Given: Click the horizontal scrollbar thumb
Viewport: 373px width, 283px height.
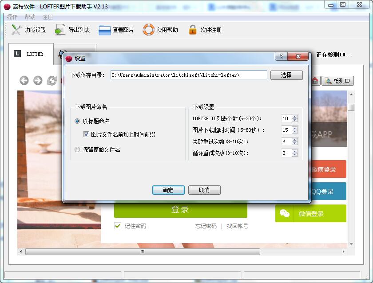Looking at the screenshot, I should click(x=143, y=252).
